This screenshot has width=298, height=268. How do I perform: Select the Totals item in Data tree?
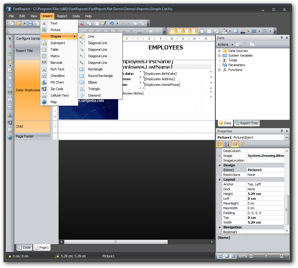pos(233,60)
